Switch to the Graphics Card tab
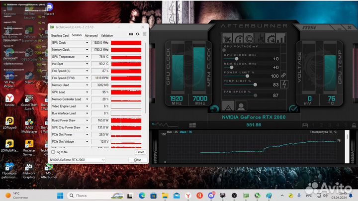 [60, 35]
